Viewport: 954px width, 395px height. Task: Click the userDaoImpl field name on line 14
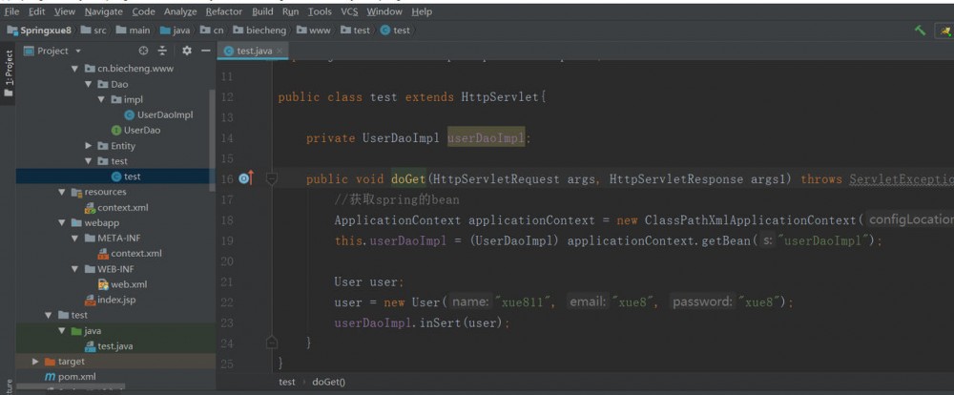[486, 137]
